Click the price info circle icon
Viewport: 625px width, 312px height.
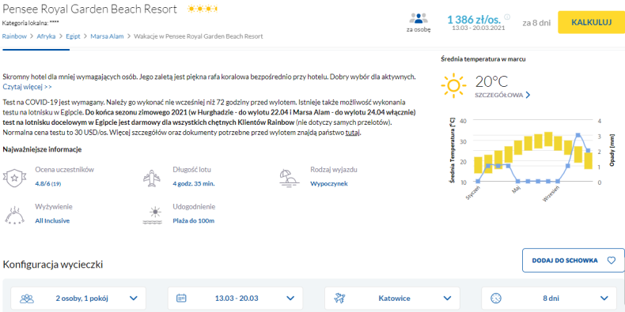[507, 17]
